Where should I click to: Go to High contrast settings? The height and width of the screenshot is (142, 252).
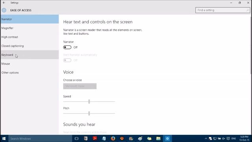(x=30, y=37)
